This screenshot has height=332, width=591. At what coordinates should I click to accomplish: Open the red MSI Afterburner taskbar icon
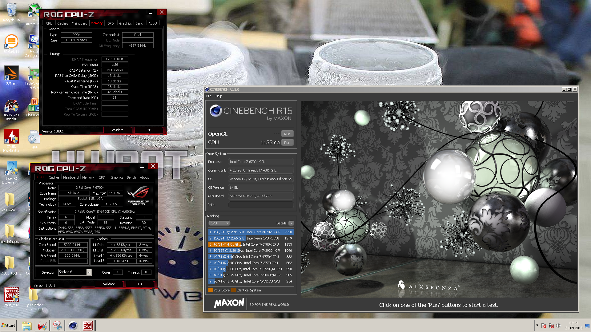(42, 326)
